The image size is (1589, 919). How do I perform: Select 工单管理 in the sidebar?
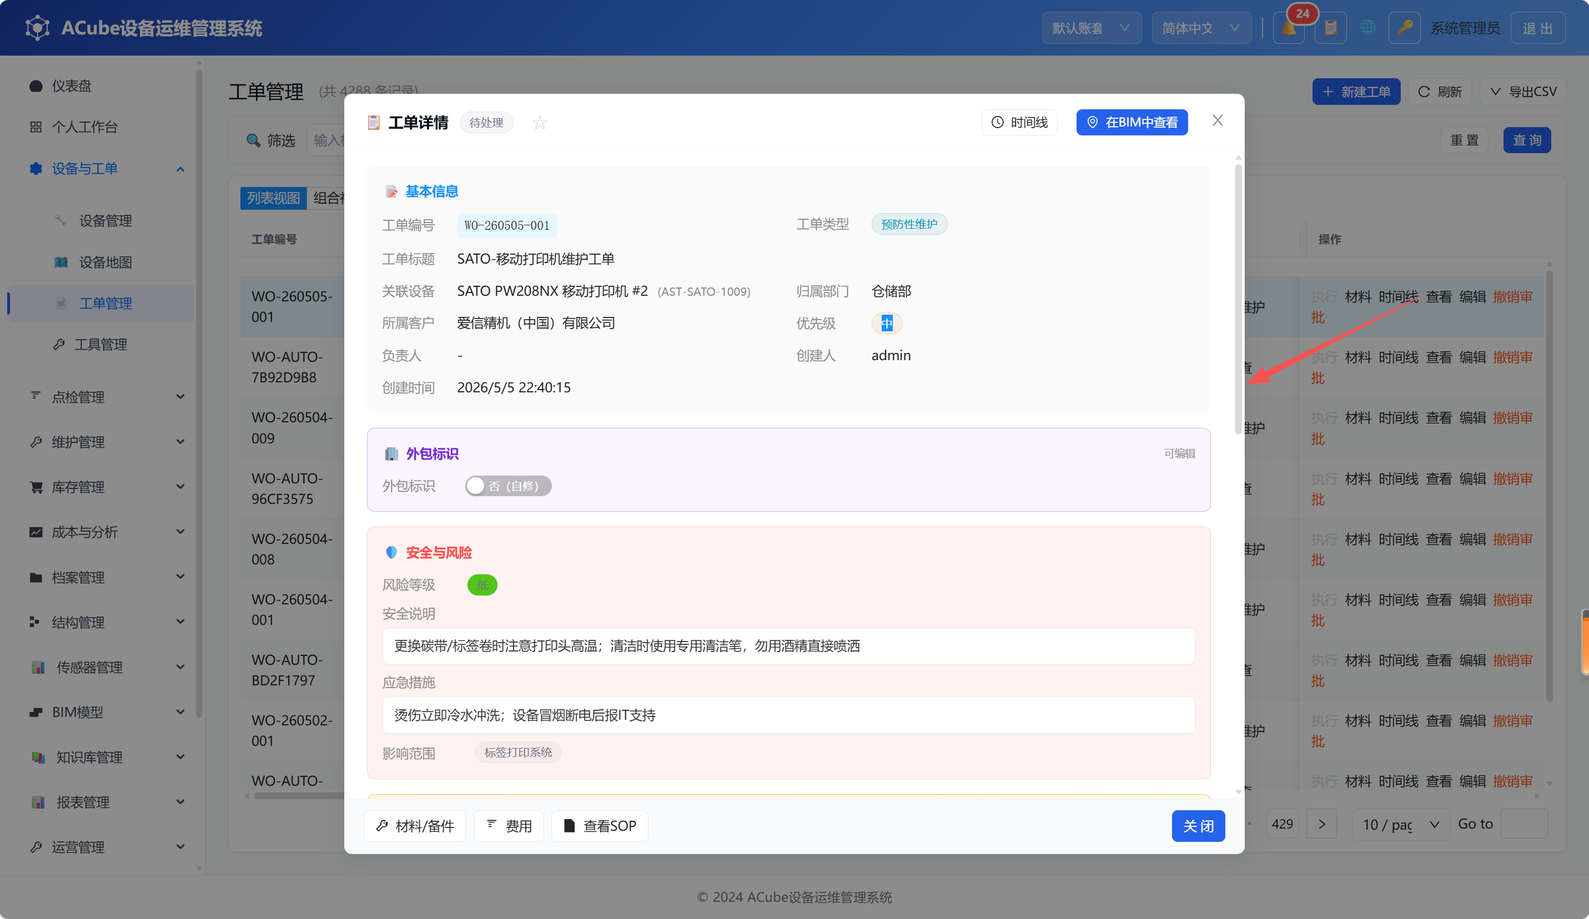pos(101,303)
